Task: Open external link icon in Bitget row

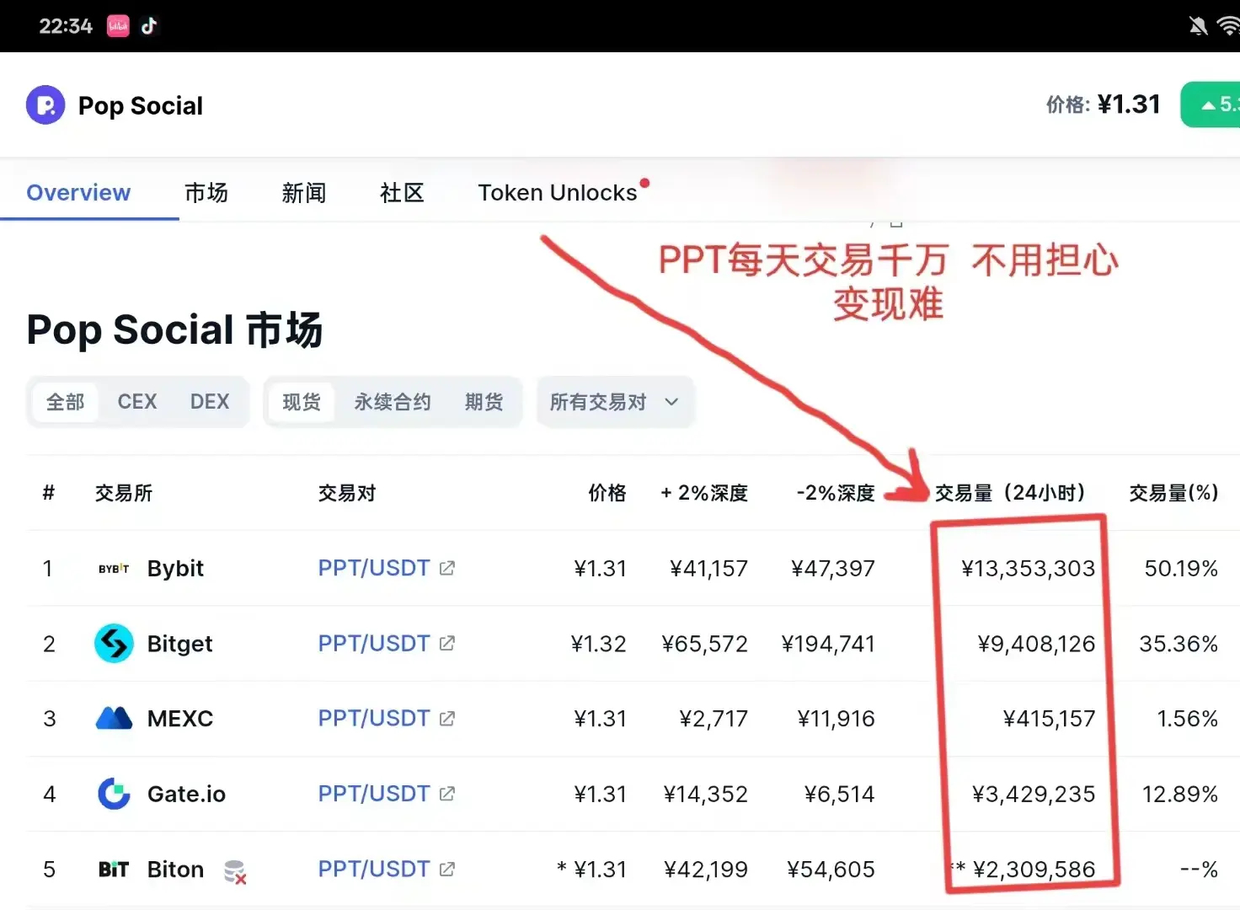Action: (447, 644)
